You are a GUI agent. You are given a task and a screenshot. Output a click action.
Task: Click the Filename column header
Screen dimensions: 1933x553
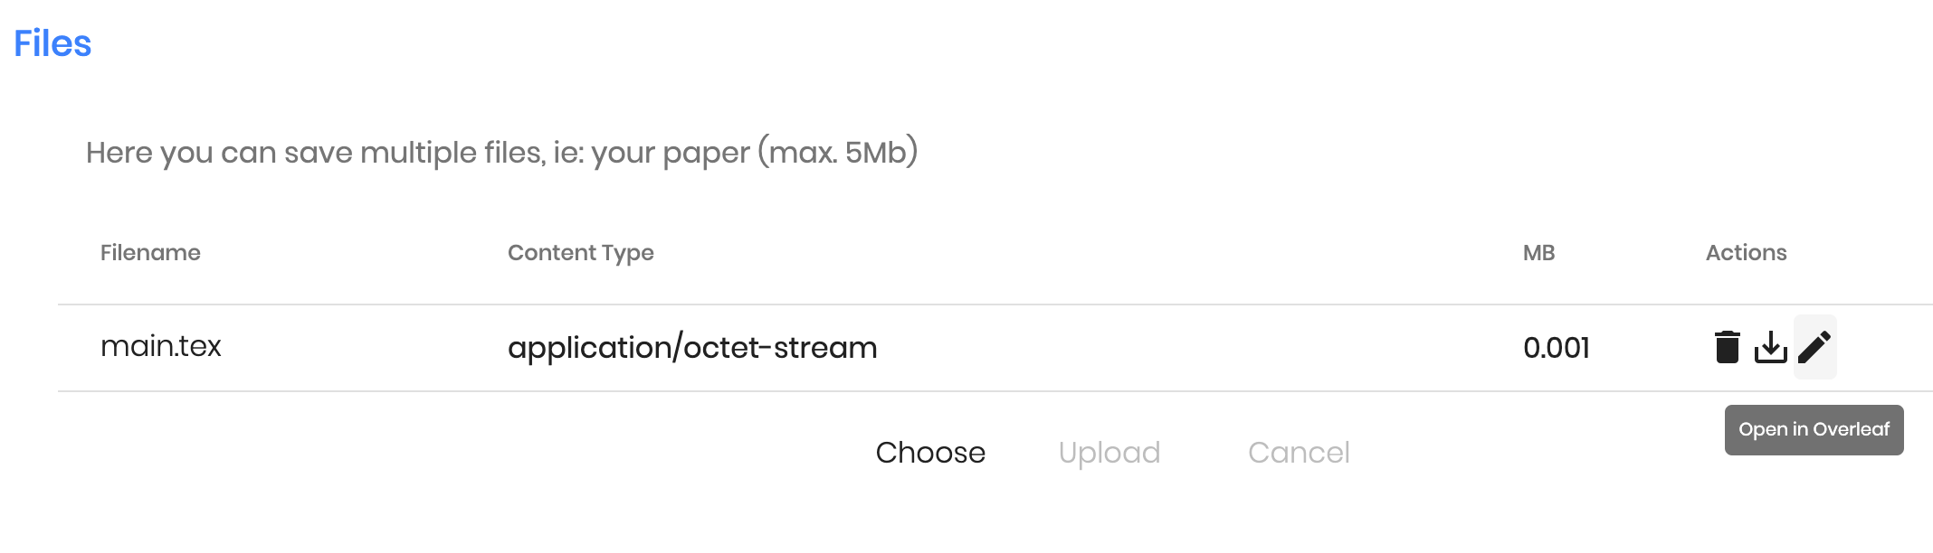150,252
